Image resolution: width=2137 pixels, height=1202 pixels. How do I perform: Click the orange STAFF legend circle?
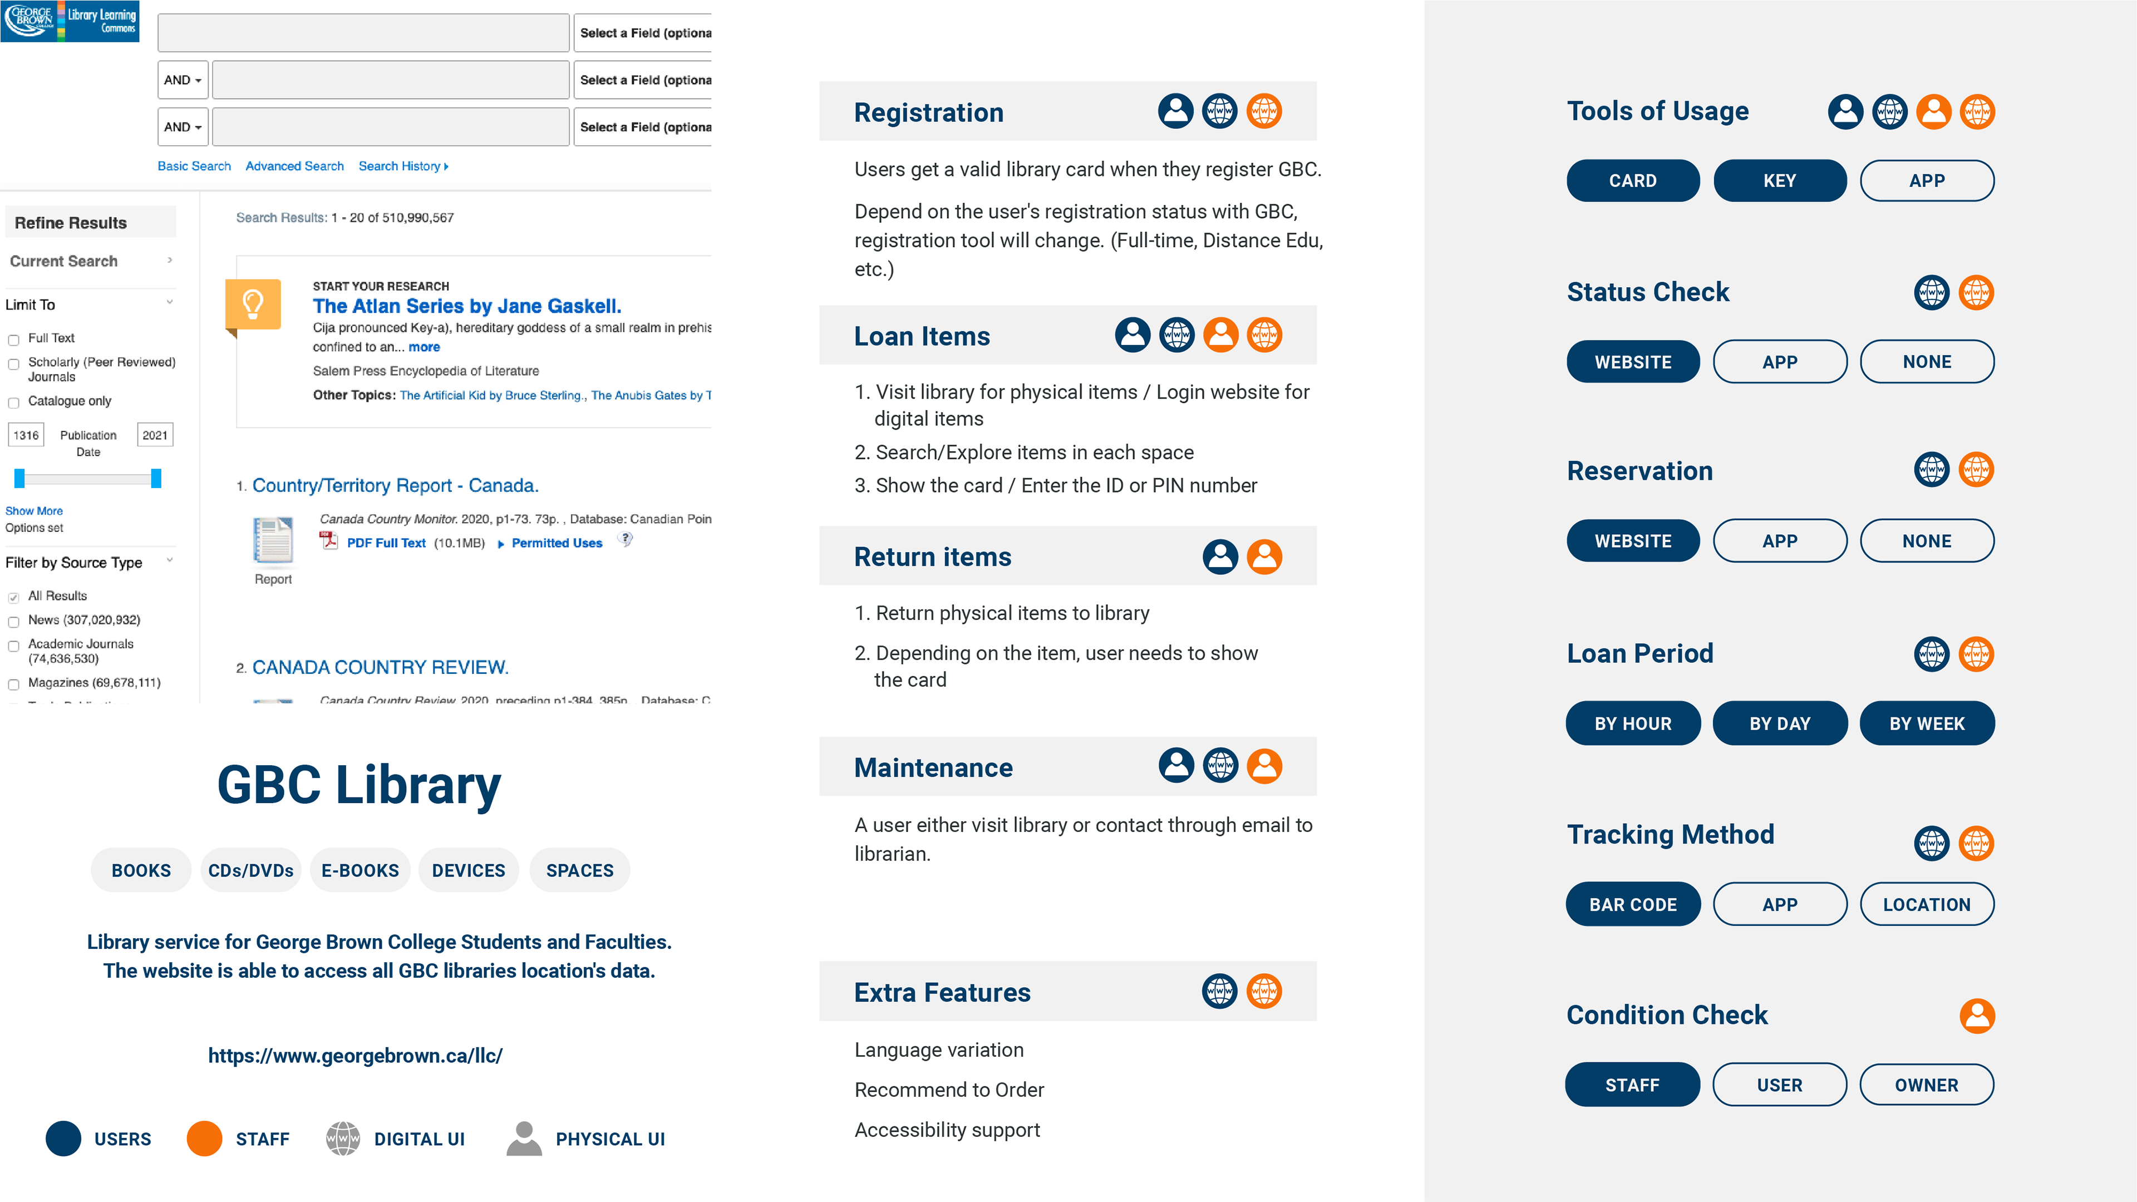204,1138
